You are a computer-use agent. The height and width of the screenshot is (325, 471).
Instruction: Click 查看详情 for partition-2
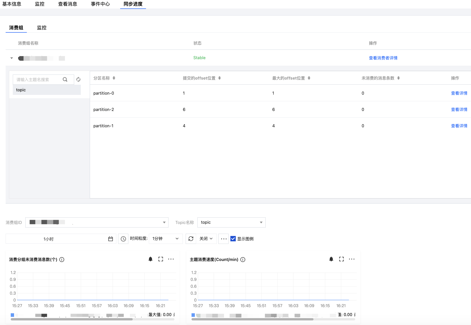459,109
